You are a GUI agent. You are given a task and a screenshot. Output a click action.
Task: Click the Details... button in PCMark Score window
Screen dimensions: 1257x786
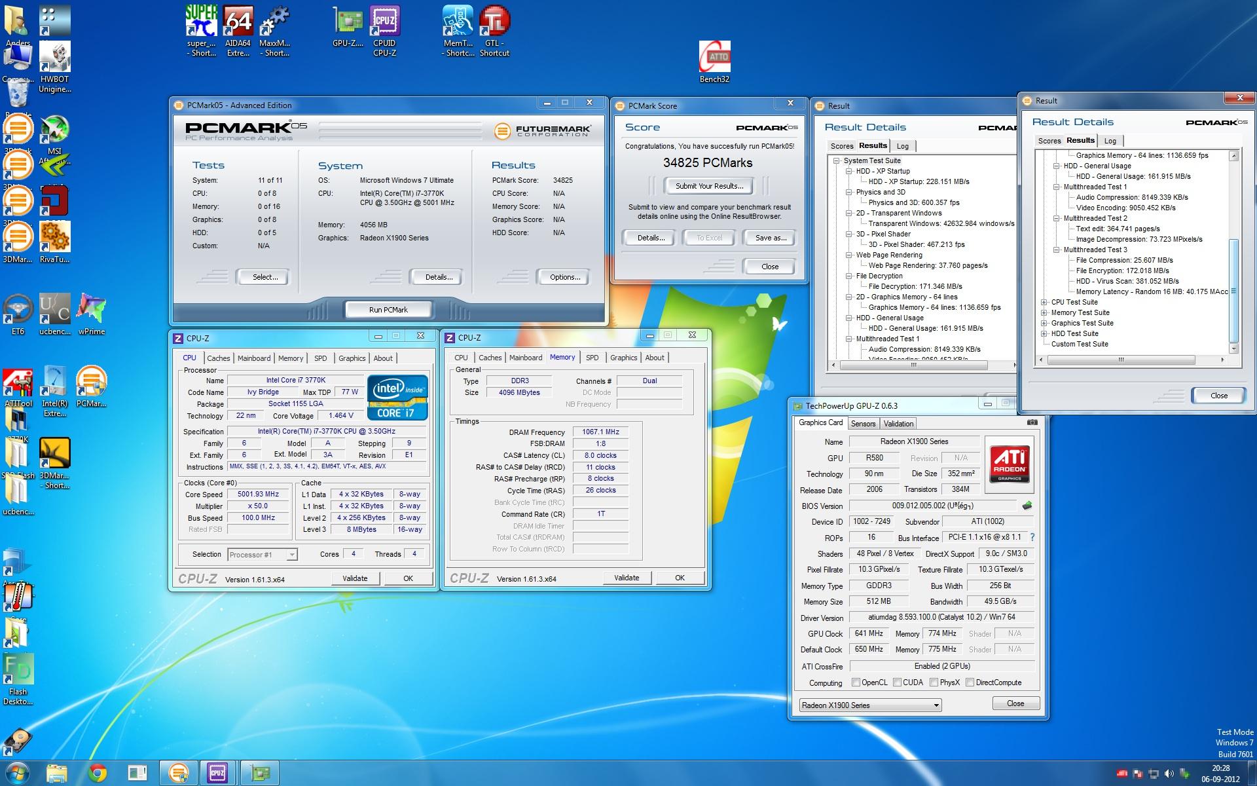pos(651,238)
